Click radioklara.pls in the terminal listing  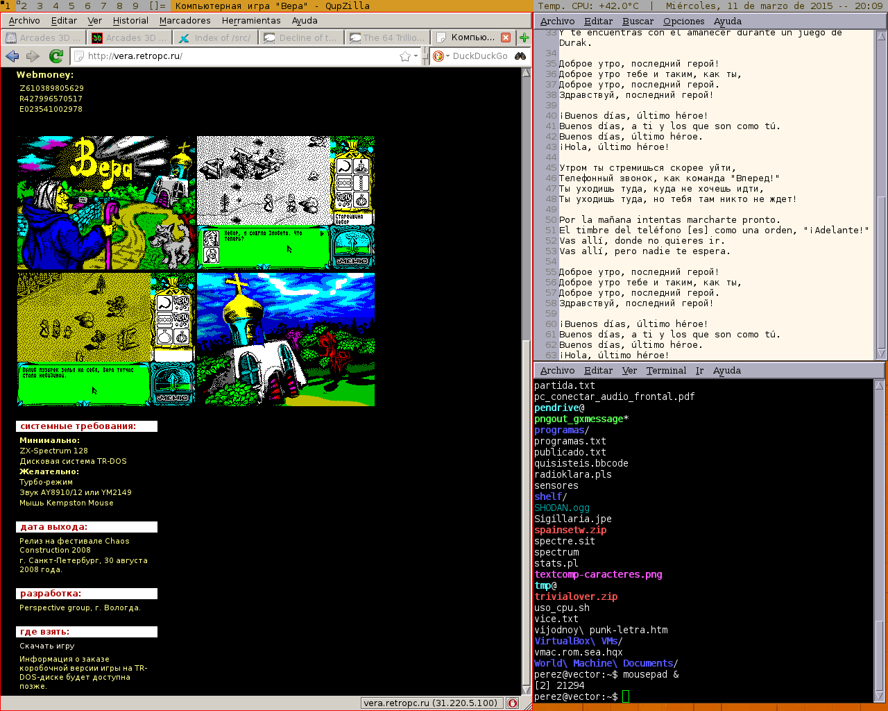(x=573, y=474)
